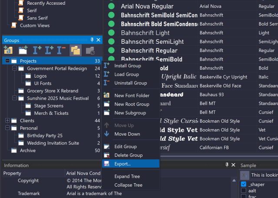Image resolution: width=278 pixels, height=198 pixels.
Task: Pin the Groups panel with the pushpin icon
Action: (92, 40)
